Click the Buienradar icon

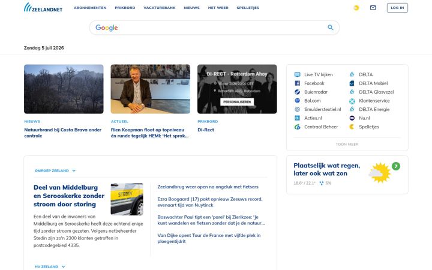pyautogui.click(x=297, y=92)
